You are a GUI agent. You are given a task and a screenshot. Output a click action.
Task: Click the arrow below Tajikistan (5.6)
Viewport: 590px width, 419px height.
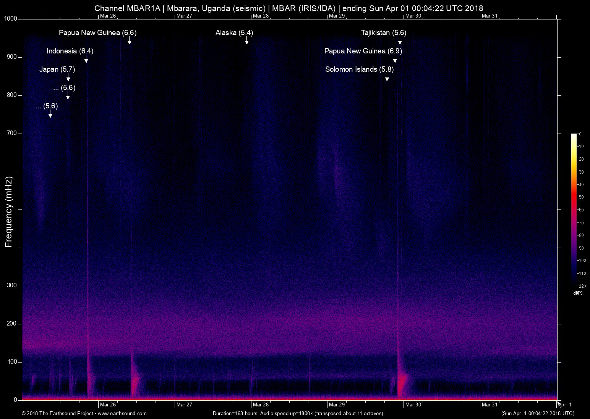pos(400,41)
